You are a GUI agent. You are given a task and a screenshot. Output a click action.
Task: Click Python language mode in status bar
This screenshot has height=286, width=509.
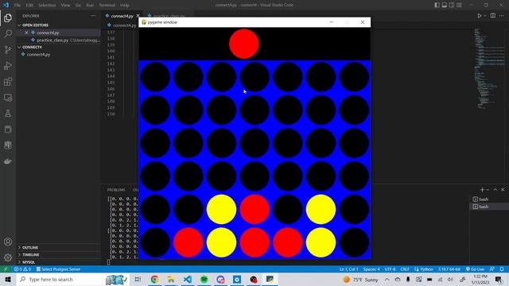(424, 269)
